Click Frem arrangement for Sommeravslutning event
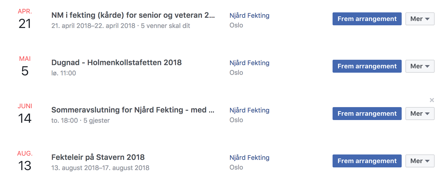This screenshot has width=440, height=183. [x=367, y=114]
